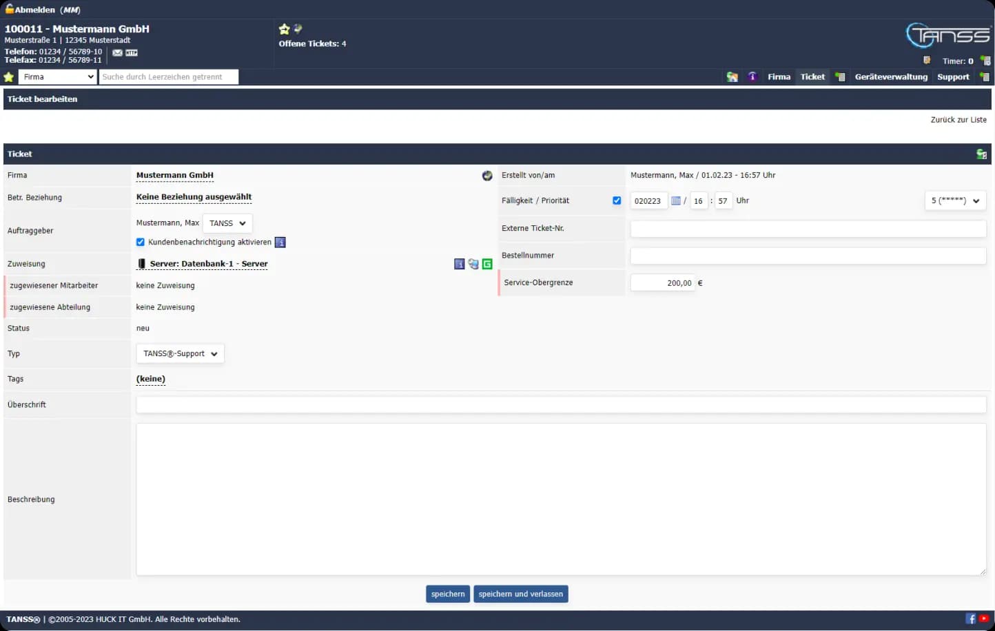Screen dimensions: 995x631
Task: Click the green export icon in the Ticket header bar
Action: (981, 154)
